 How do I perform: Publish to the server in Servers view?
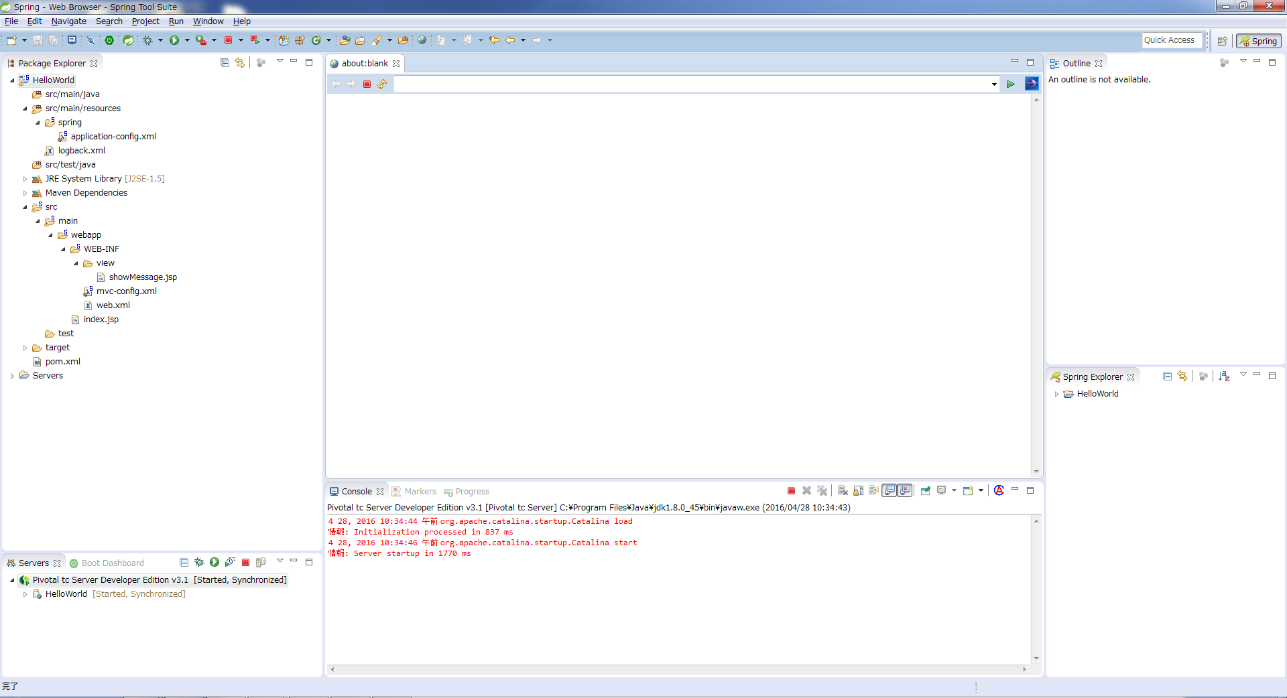pyautogui.click(x=261, y=563)
